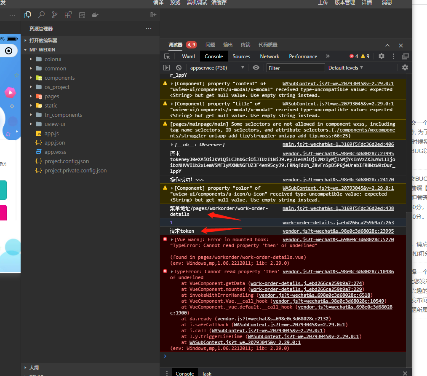The image size is (427, 376).
Task: Maximize the debugger panel with the caret
Action: [387, 45]
